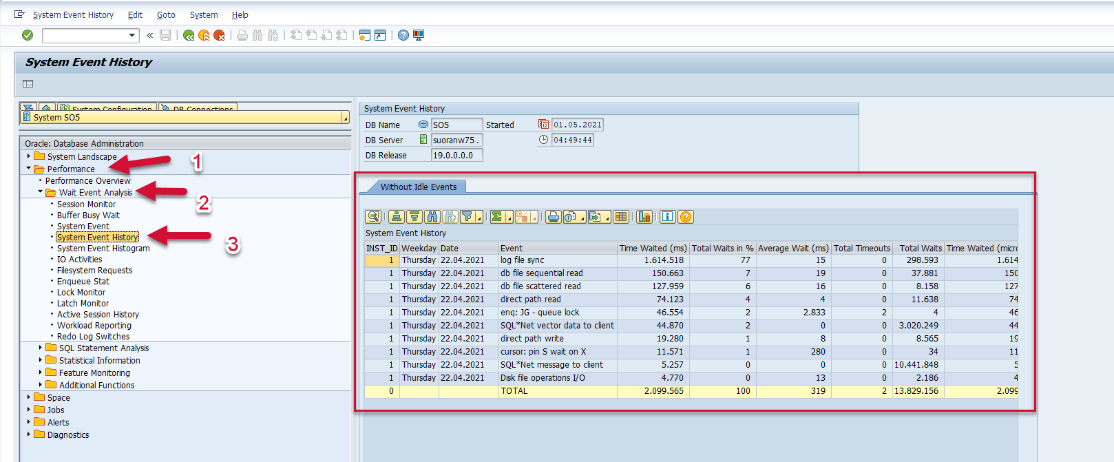Click the Sigma Total icon in grid toolbar

point(497,217)
